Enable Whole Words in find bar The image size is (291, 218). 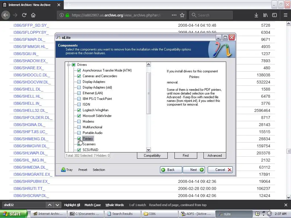115,205
